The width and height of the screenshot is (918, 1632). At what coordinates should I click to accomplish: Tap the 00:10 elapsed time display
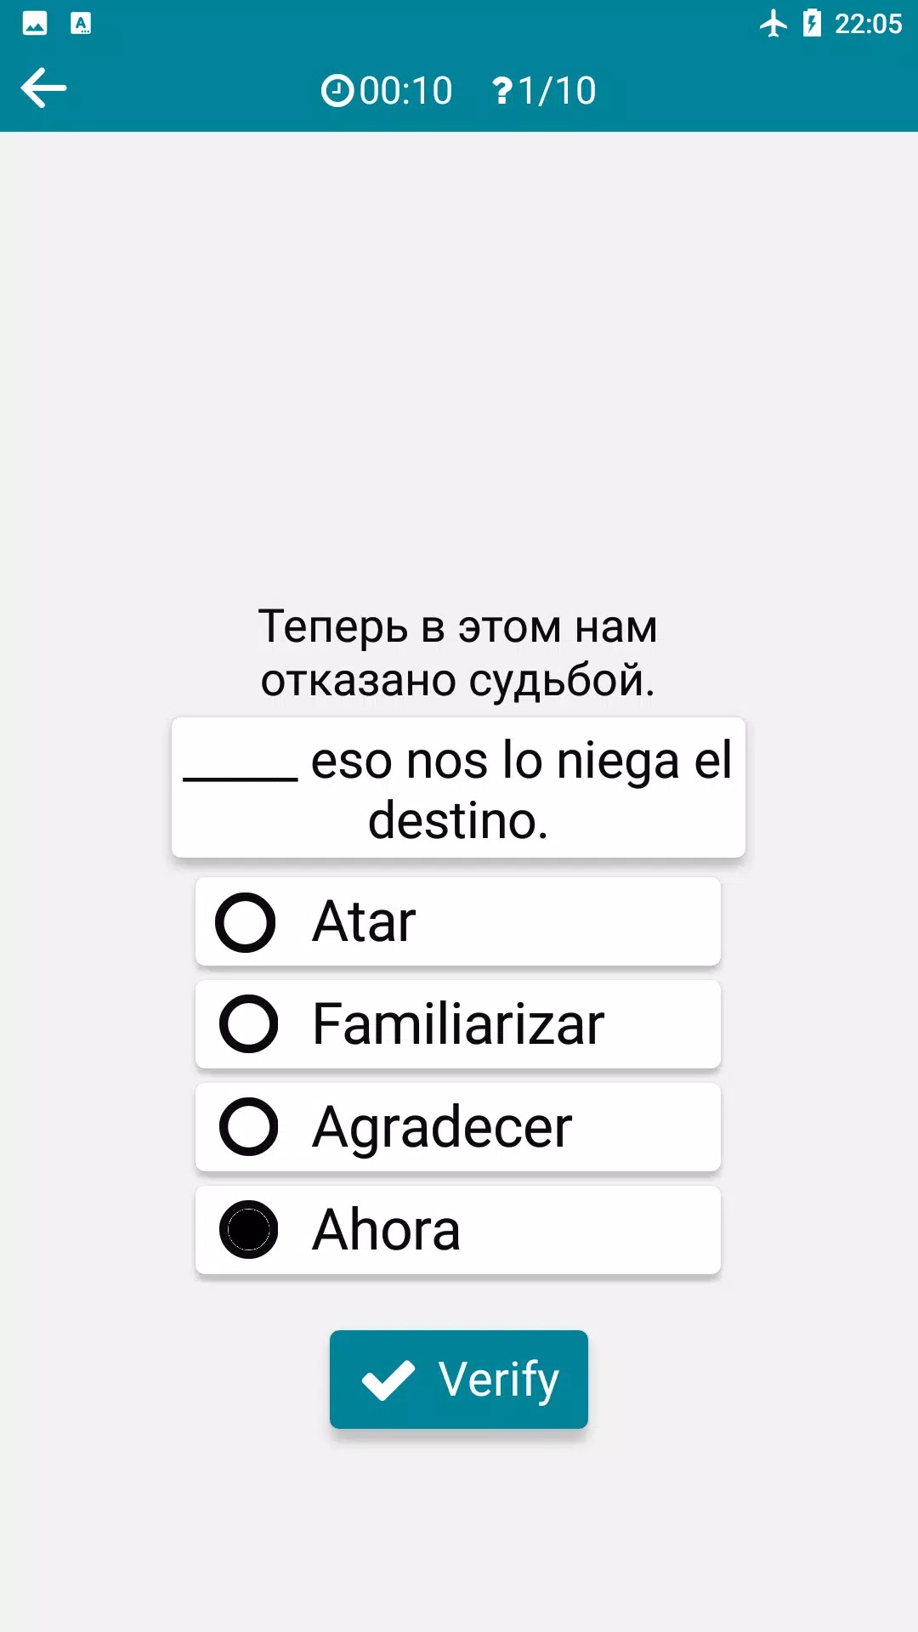tap(405, 91)
